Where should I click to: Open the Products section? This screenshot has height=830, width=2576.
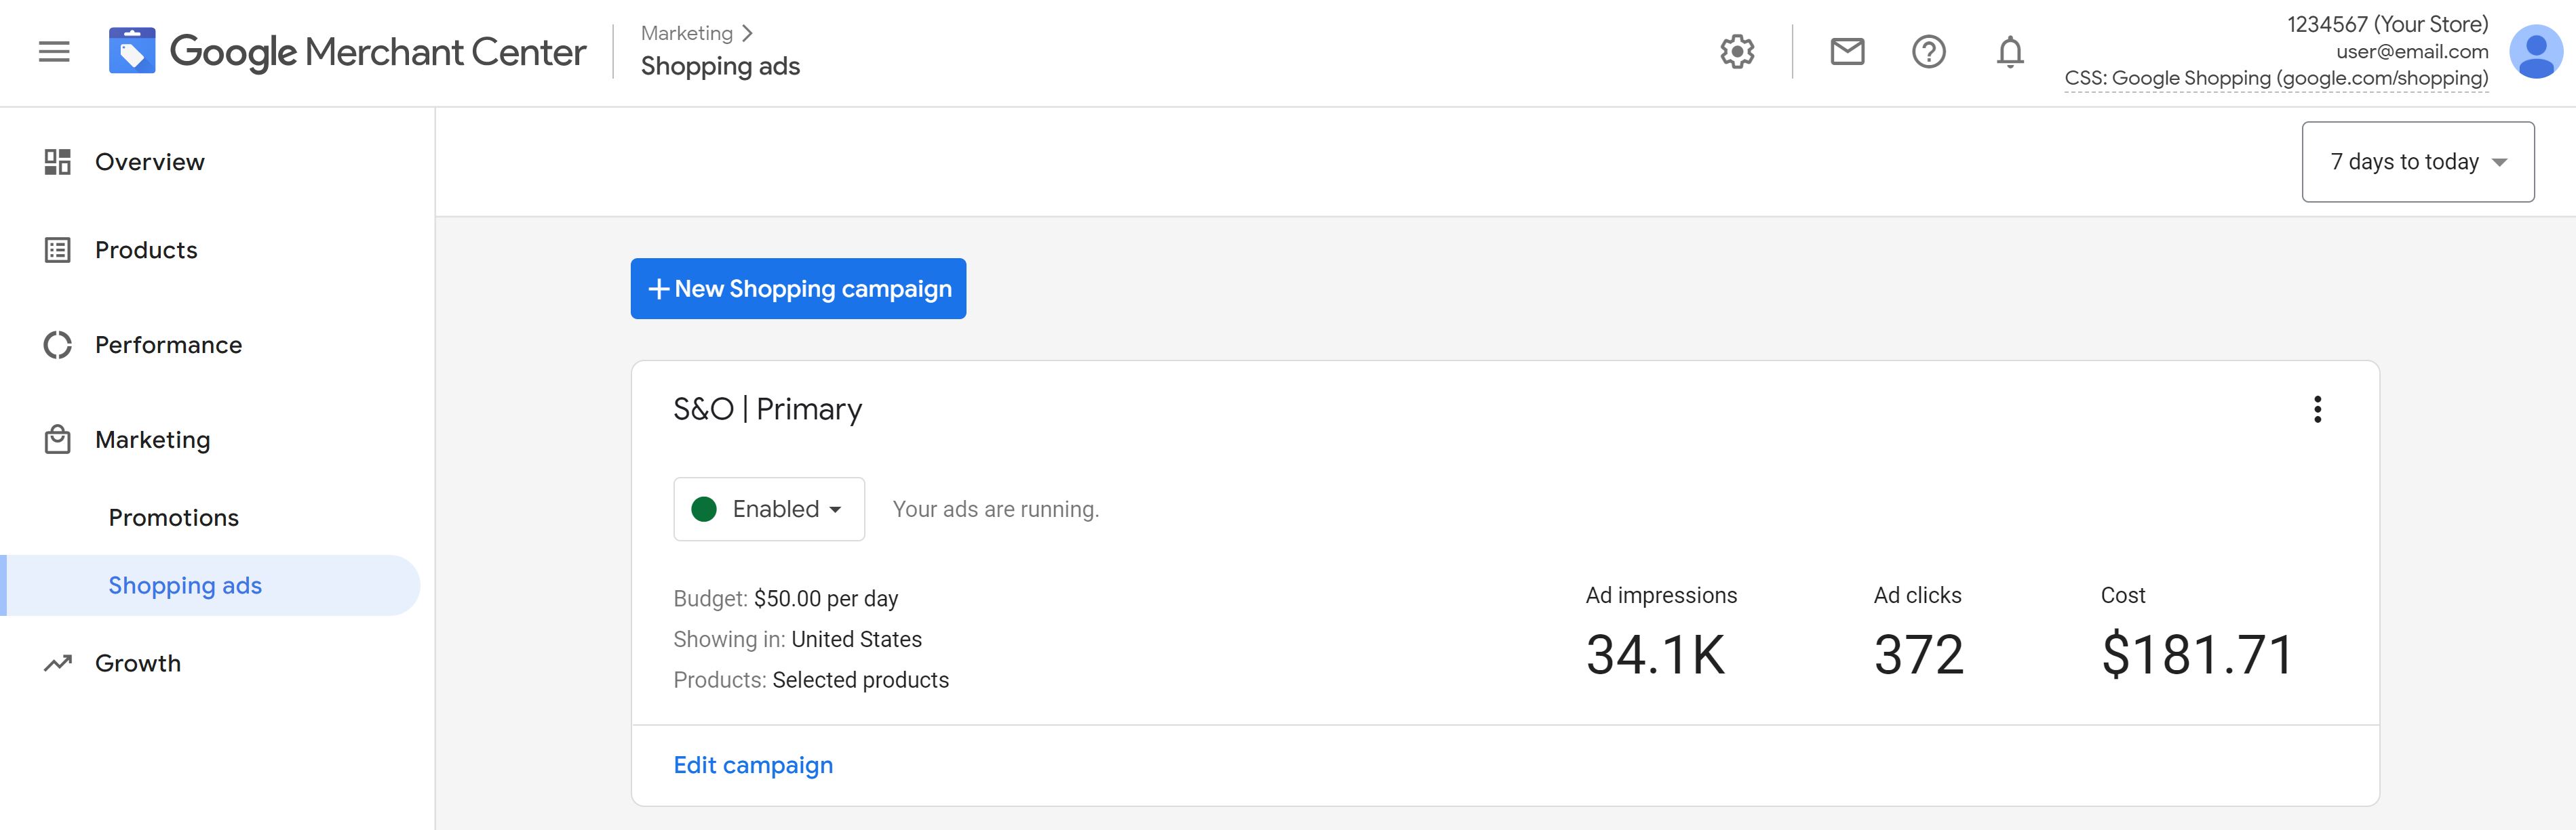tap(146, 250)
